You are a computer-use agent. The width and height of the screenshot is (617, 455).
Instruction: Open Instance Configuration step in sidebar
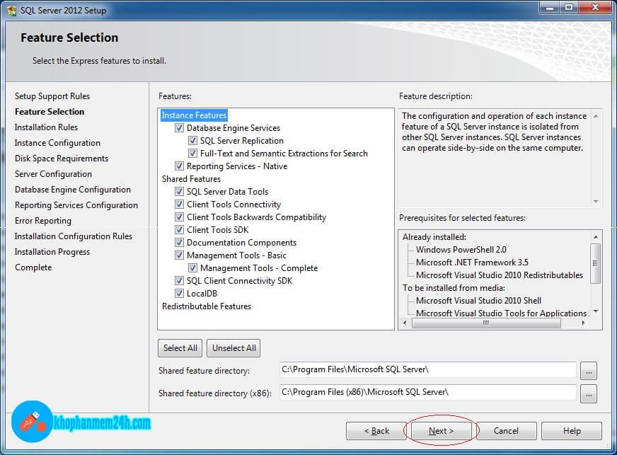tap(57, 143)
